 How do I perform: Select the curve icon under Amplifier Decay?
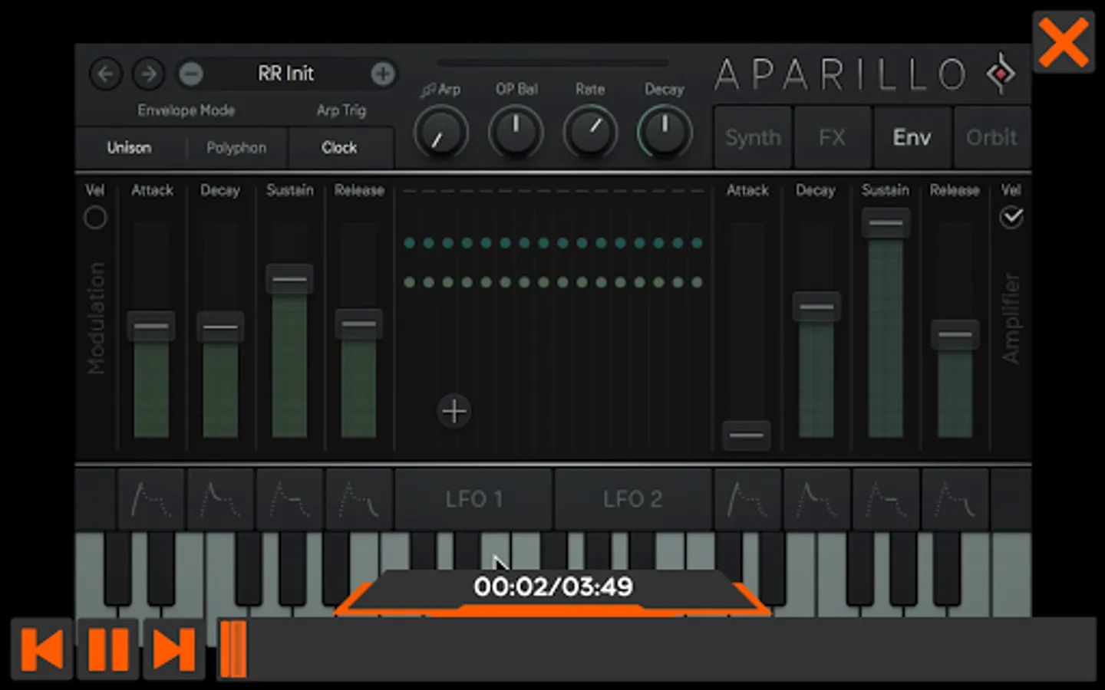816,499
